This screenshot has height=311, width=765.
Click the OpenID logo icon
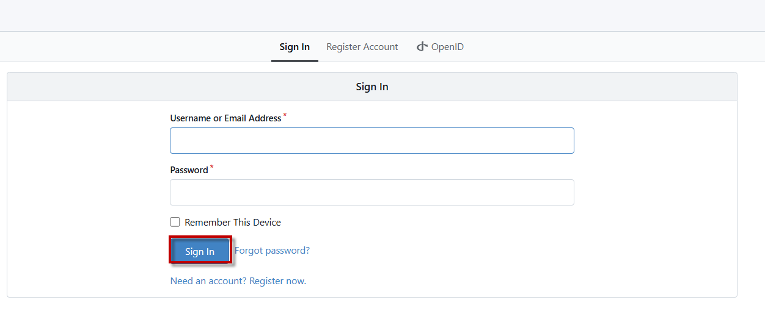tap(422, 46)
